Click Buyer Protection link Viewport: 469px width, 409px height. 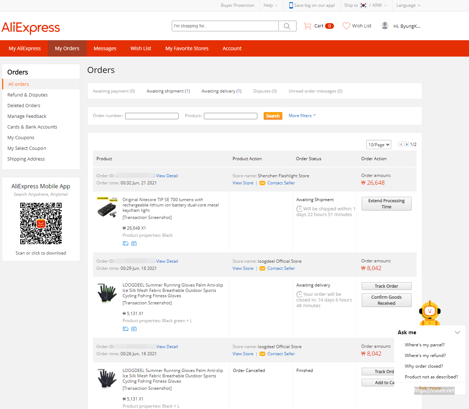click(x=237, y=5)
